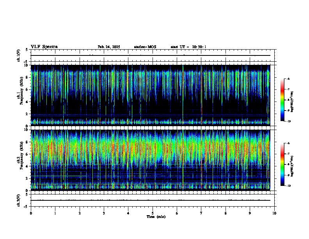Click the "4" kHz tick on ch.1 frequency axis

tap(27, 102)
